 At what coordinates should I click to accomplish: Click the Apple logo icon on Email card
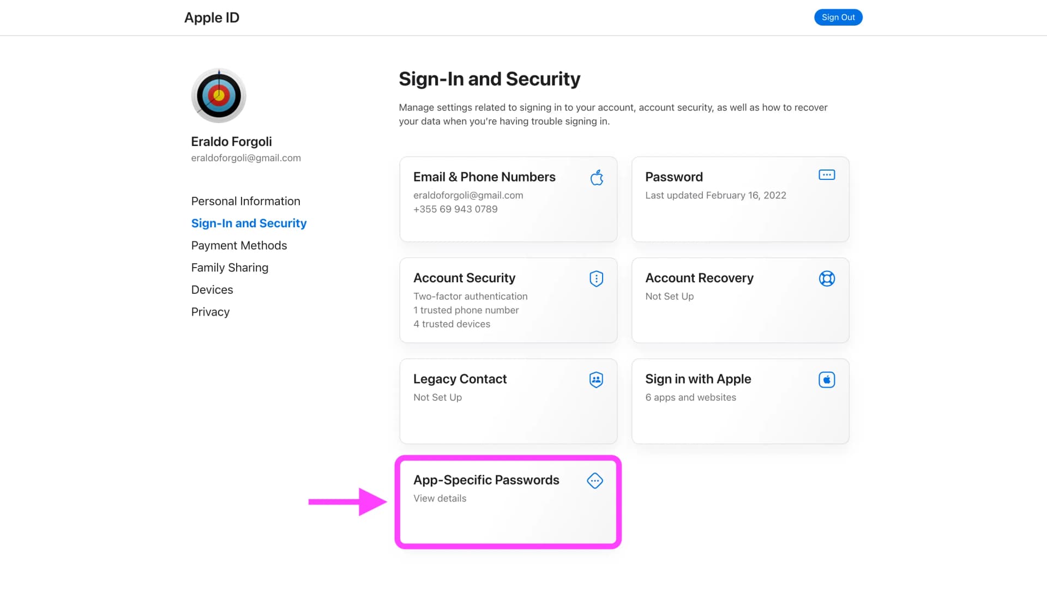597,178
